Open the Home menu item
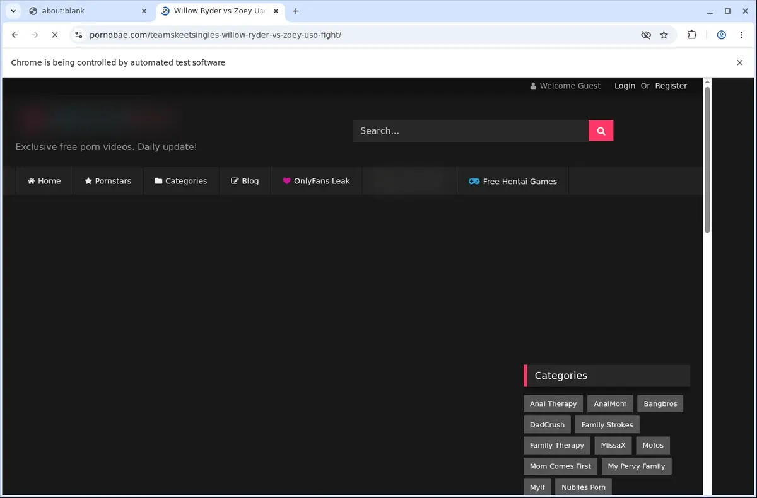 click(x=44, y=181)
